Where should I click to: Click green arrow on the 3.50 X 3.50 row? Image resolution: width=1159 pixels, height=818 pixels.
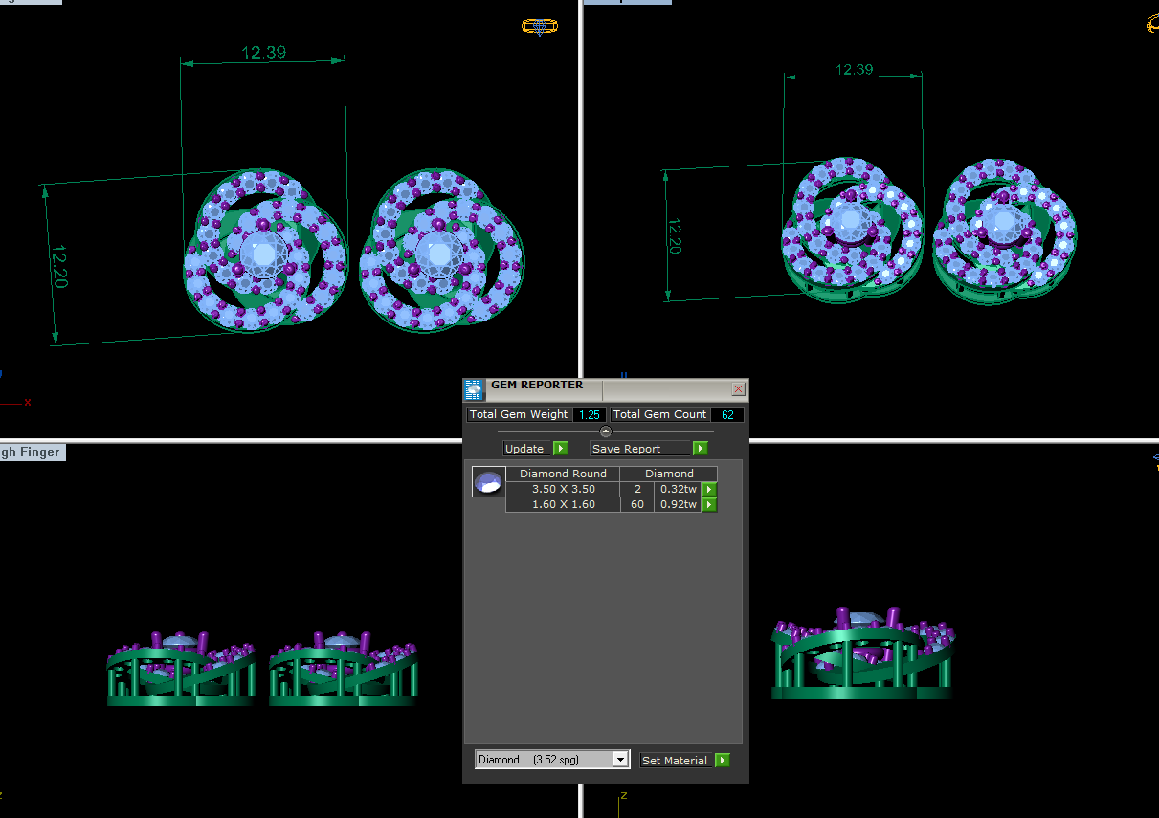[x=709, y=489]
